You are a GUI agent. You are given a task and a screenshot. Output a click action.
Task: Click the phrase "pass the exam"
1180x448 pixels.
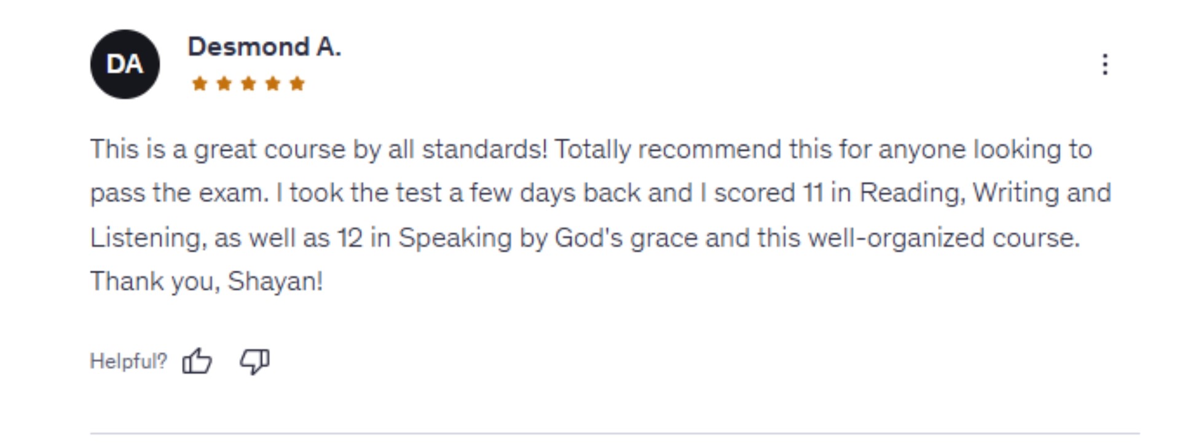[x=179, y=194]
